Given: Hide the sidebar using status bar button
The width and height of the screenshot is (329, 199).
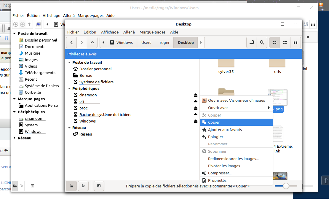Looking at the screenshot, I should (99, 186).
